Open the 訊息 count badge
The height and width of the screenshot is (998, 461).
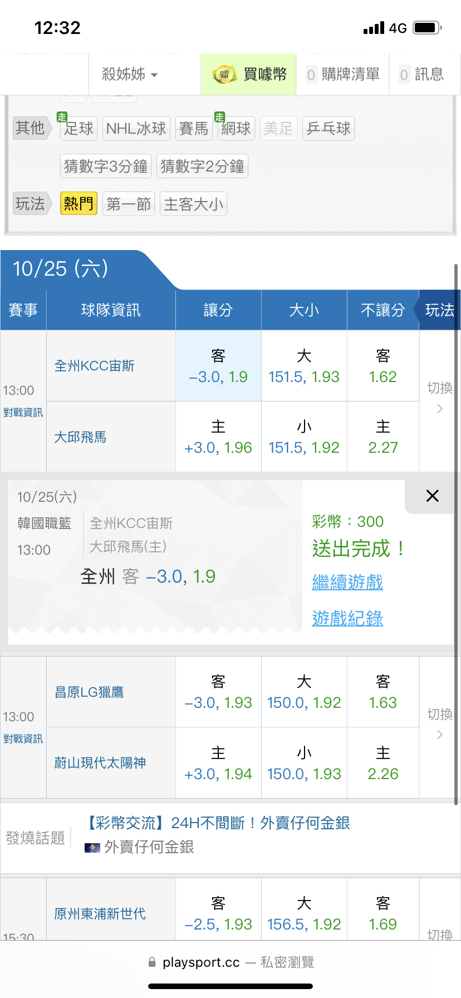pyautogui.click(x=404, y=75)
